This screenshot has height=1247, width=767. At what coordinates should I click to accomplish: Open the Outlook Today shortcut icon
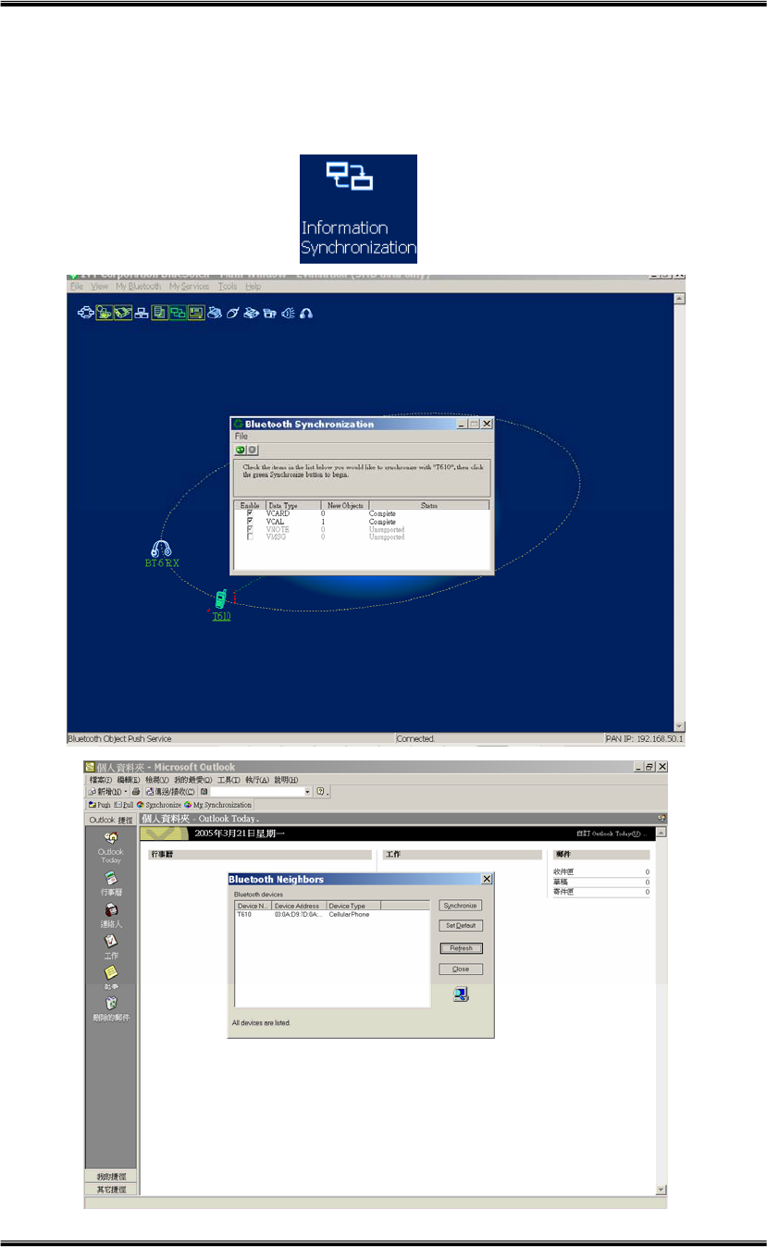(x=110, y=836)
